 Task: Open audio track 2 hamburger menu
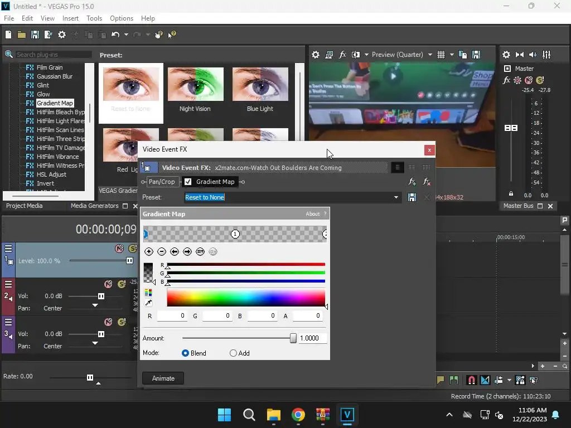(8, 284)
